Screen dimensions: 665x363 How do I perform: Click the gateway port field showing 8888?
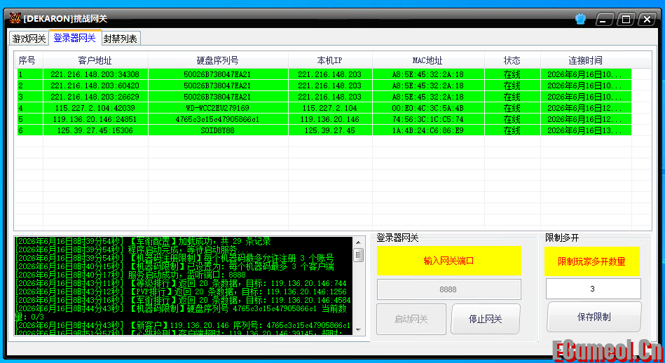(x=448, y=289)
